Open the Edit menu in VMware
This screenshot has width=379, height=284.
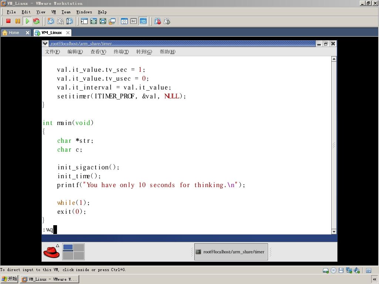point(26,12)
